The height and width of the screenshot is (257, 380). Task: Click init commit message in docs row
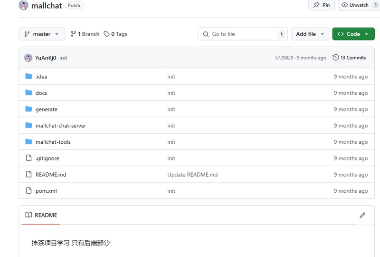[x=171, y=93]
